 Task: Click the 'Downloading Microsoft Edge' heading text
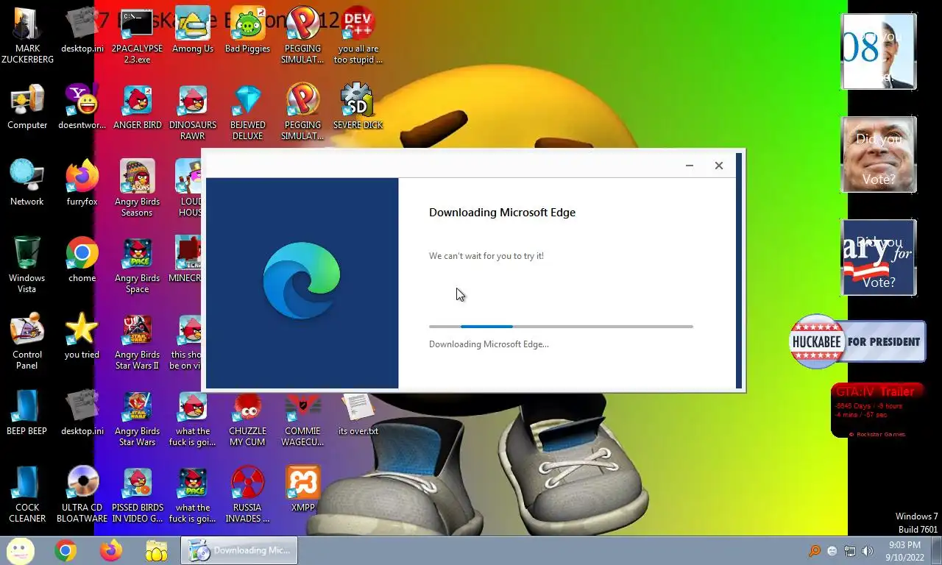pos(503,213)
